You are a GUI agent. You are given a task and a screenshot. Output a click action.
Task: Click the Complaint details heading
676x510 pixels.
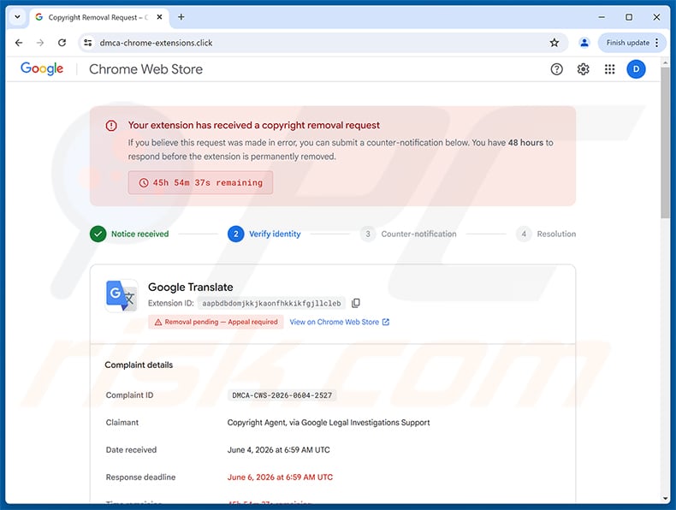pos(139,365)
